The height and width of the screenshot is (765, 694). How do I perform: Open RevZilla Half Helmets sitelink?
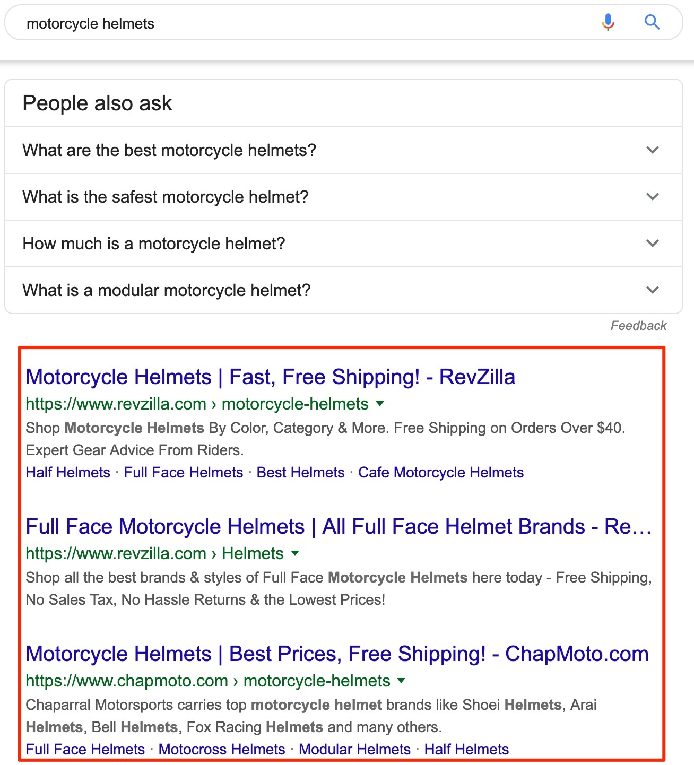pos(68,473)
